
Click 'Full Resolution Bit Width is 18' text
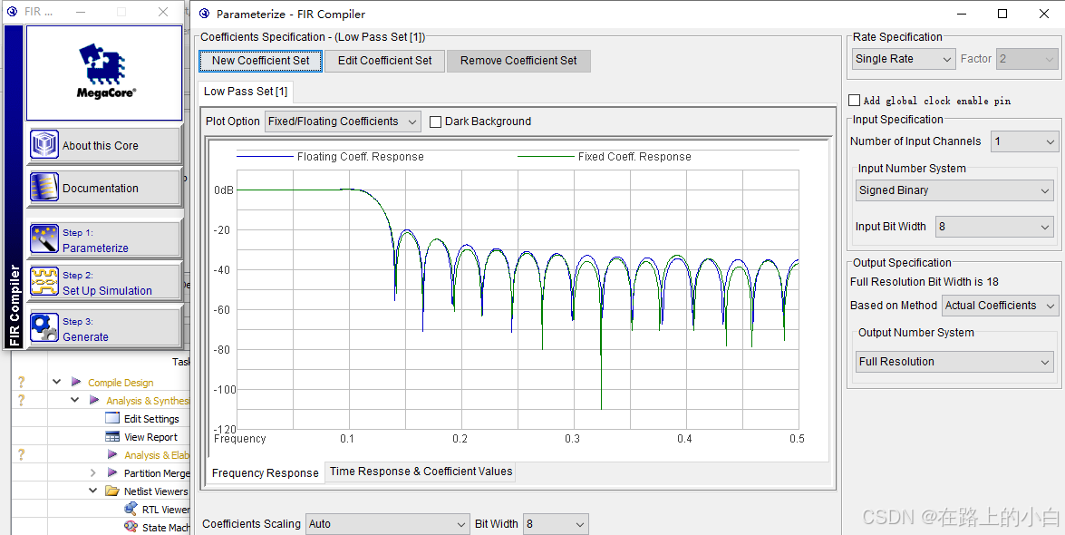[925, 281]
